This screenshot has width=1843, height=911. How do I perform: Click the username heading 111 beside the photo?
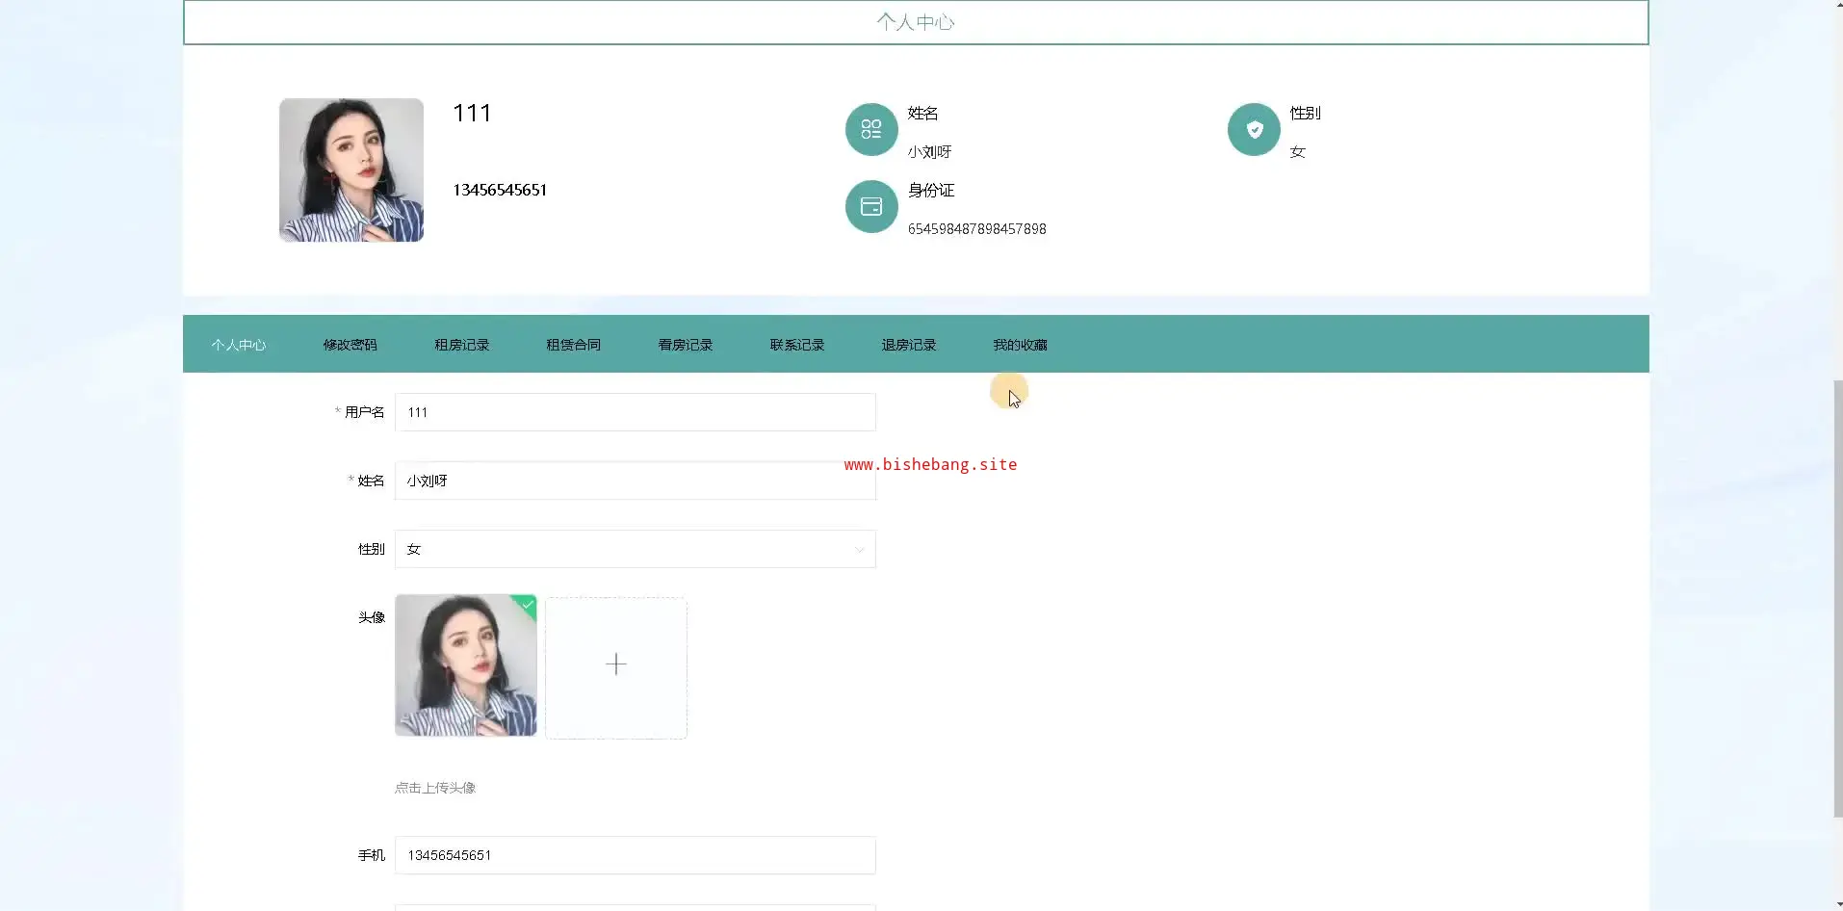tap(472, 114)
